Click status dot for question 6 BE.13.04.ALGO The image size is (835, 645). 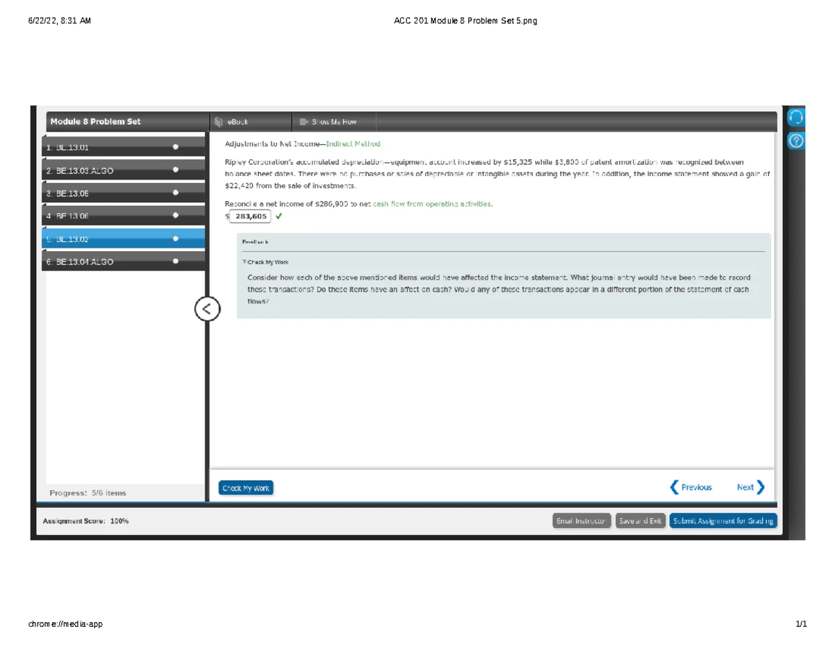pyautogui.click(x=175, y=262)
